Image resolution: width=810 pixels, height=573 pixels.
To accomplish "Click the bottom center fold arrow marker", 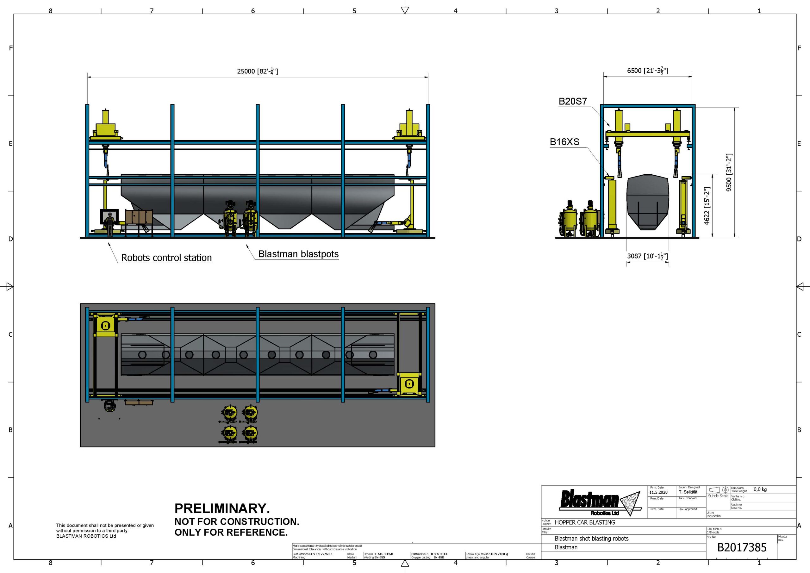I will 405,564.
